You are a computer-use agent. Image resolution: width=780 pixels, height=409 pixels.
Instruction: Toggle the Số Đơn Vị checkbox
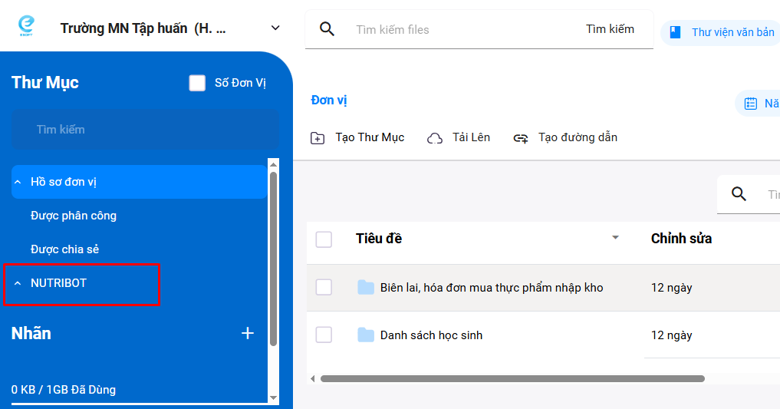[198, 83]
